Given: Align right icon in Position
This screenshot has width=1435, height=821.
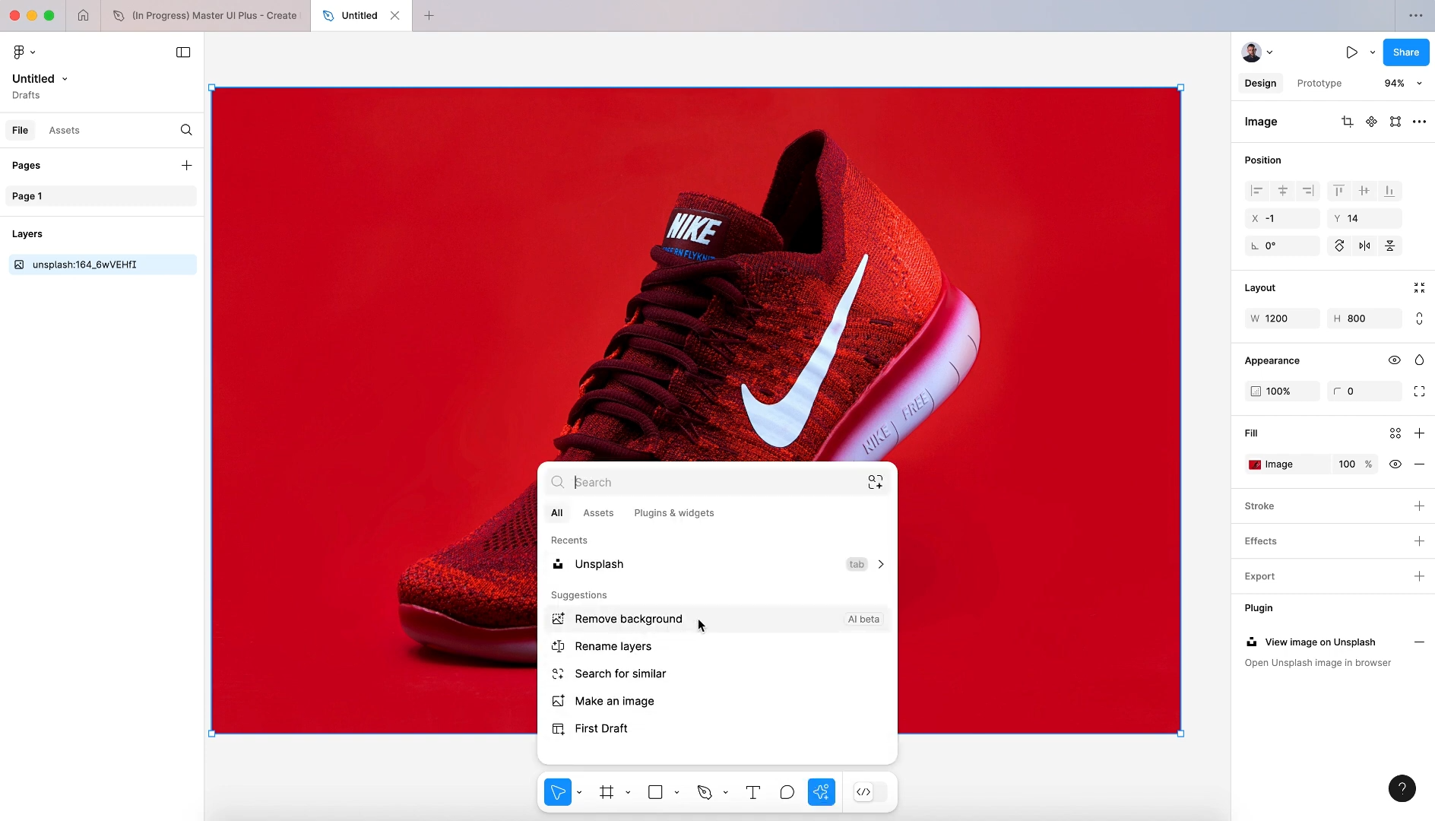Looking at the screenshot, I should (x=1307, y=191).
